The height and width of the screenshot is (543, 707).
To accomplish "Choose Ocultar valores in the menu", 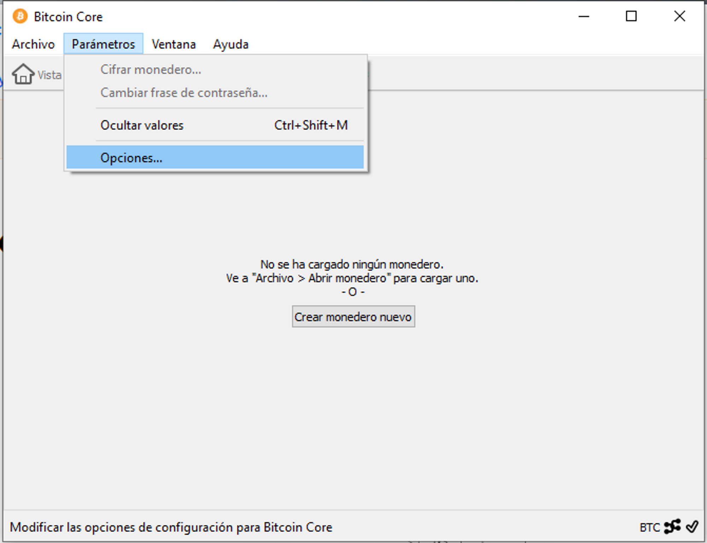I will (x=215, y=125).
